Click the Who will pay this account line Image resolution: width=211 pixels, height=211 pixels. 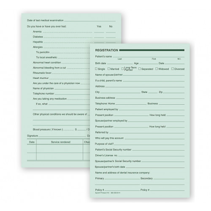(x=154, y=138)
